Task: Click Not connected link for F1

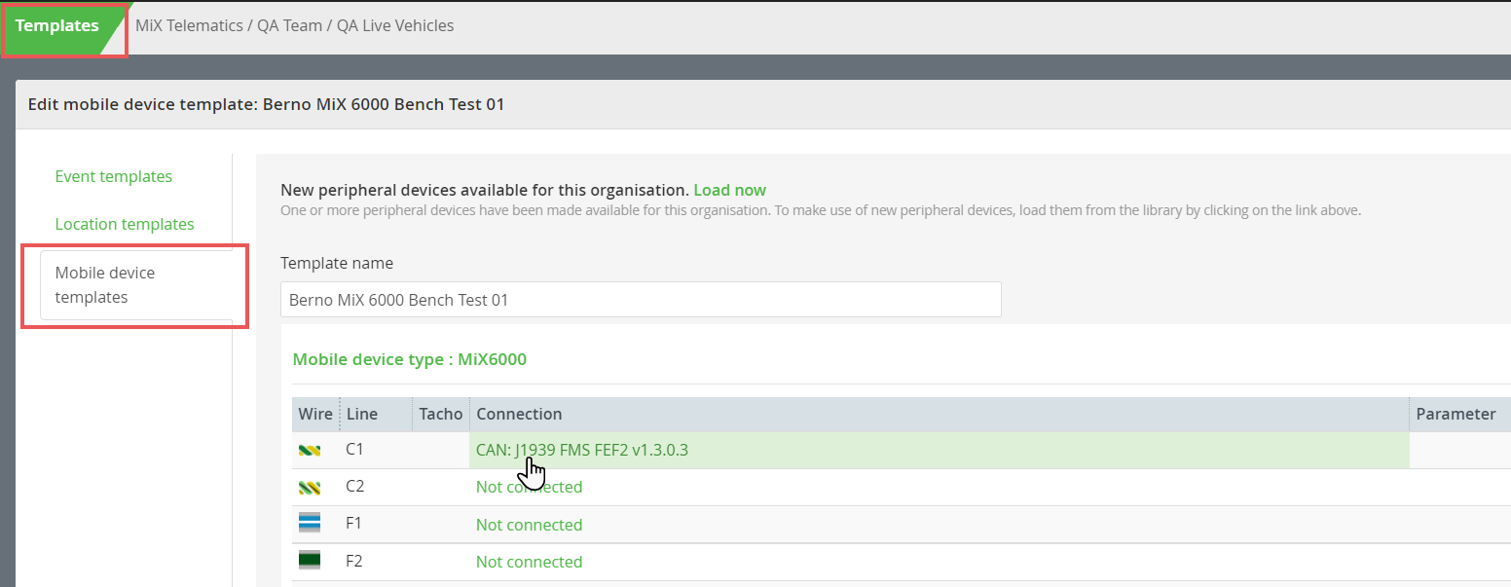Action: (529, 525)
